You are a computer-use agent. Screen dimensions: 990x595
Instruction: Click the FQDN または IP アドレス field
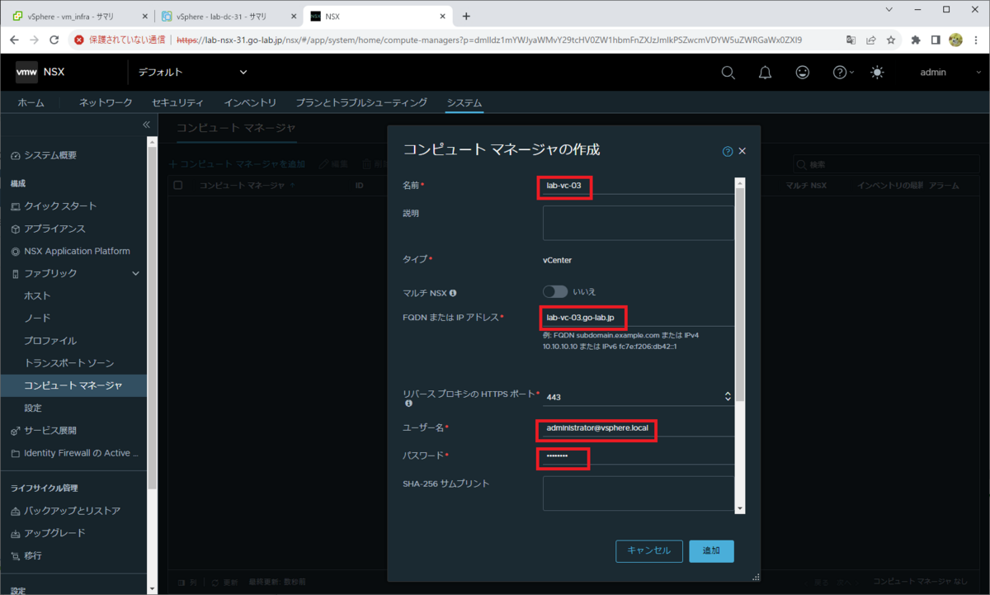(638, 317)
